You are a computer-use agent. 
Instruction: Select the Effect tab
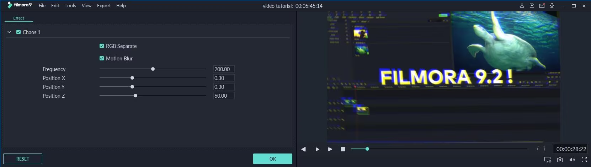pos(19,18)
